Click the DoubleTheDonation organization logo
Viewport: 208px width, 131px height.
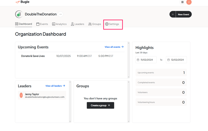click(19, 14)
